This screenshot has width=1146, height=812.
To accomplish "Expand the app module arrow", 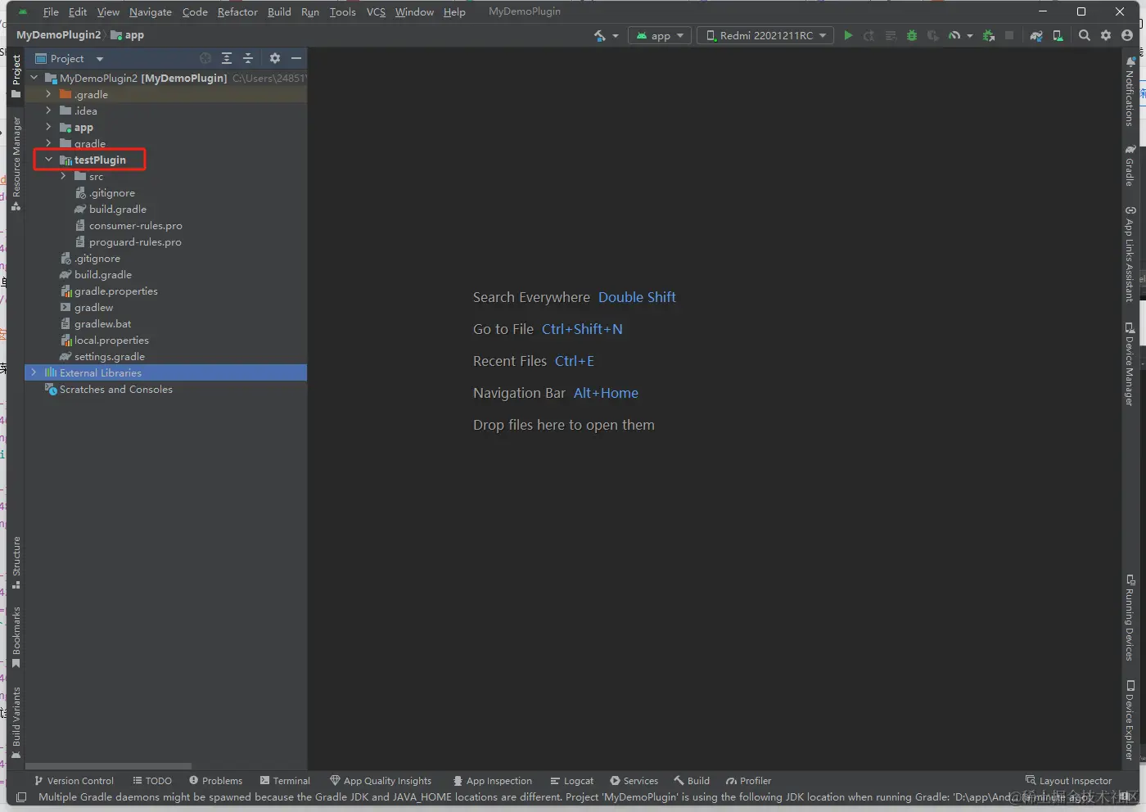I will coord(48,127).
